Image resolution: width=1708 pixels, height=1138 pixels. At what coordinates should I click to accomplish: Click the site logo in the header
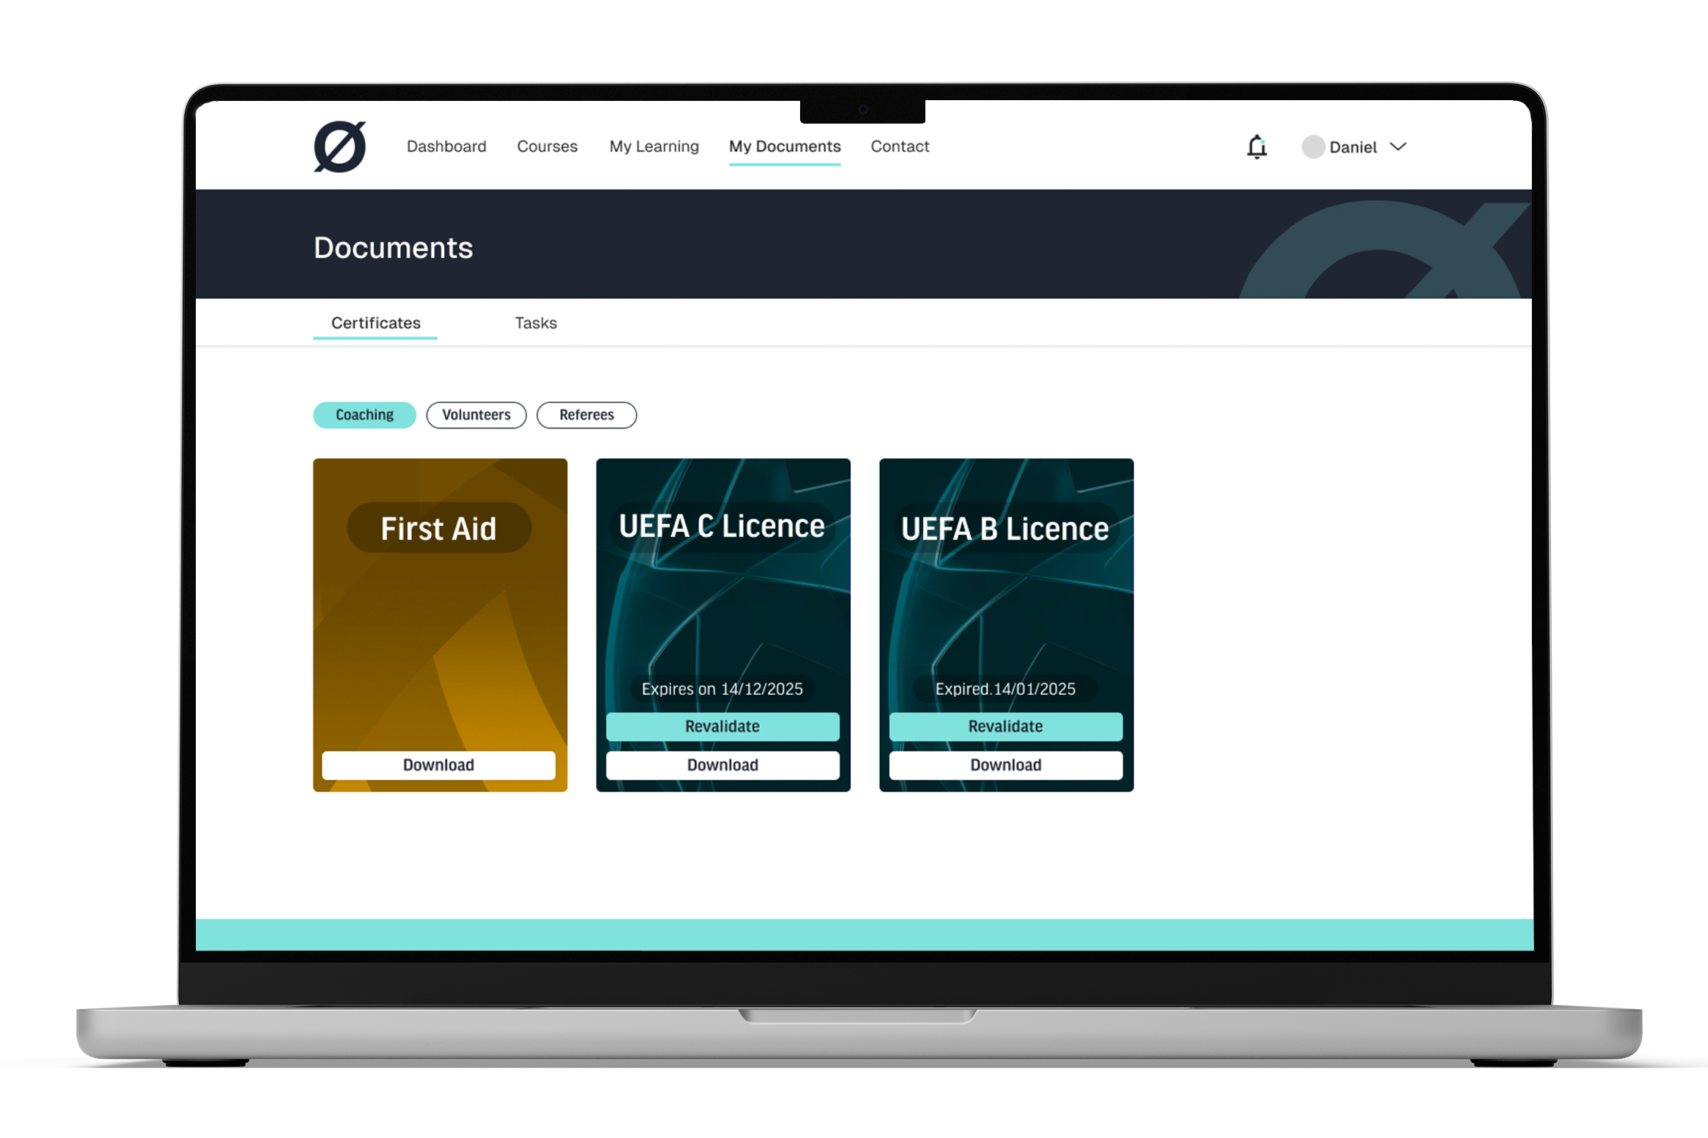point(340,146)
